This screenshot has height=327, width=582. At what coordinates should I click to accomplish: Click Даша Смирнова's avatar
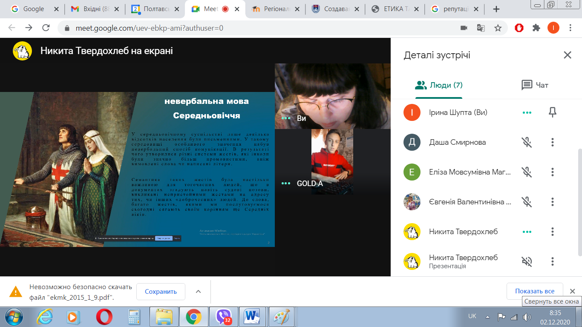412,142
